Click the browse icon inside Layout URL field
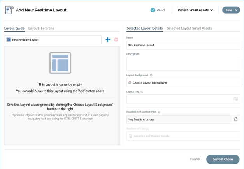This screenshot has height=169, width=244. click(x=236, y=99)
